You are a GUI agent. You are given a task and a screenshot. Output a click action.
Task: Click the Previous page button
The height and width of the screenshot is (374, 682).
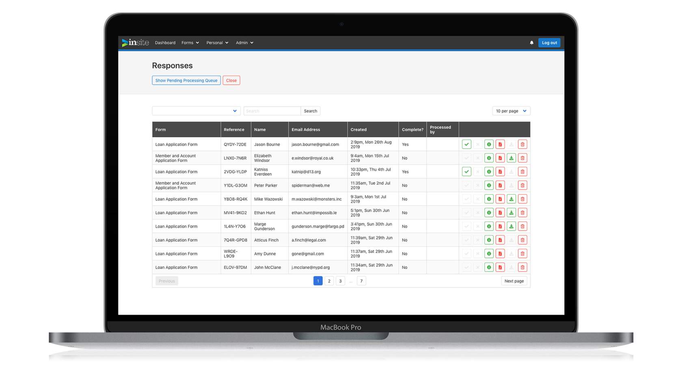pos(167,281)
